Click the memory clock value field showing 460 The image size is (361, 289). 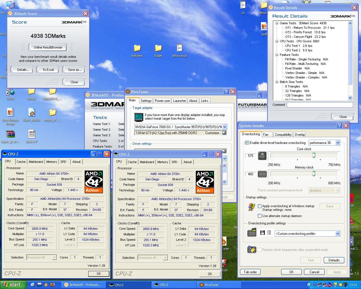(250, 174)
